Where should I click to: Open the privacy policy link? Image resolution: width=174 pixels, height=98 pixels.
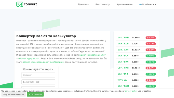[131, 91]
